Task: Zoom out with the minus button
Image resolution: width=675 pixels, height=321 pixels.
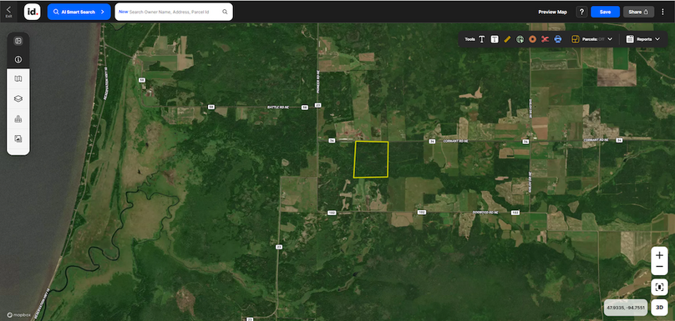Action: pos(659,268)
